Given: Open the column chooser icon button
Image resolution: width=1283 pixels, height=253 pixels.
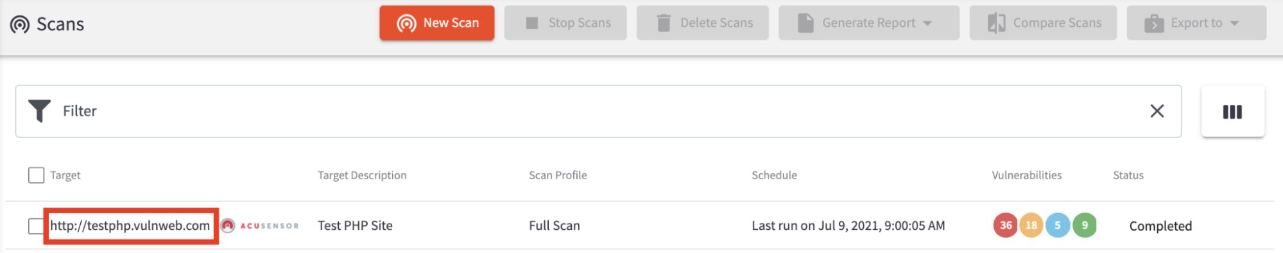Looking at the screenshot, I should 1232,112.
